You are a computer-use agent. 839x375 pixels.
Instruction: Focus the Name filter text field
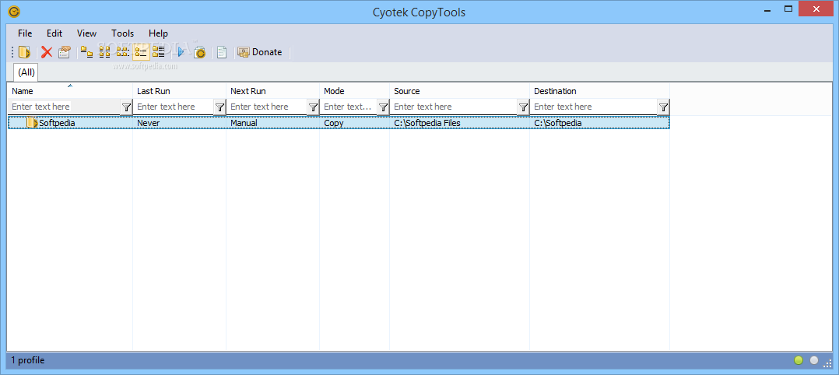coord(64,107)
